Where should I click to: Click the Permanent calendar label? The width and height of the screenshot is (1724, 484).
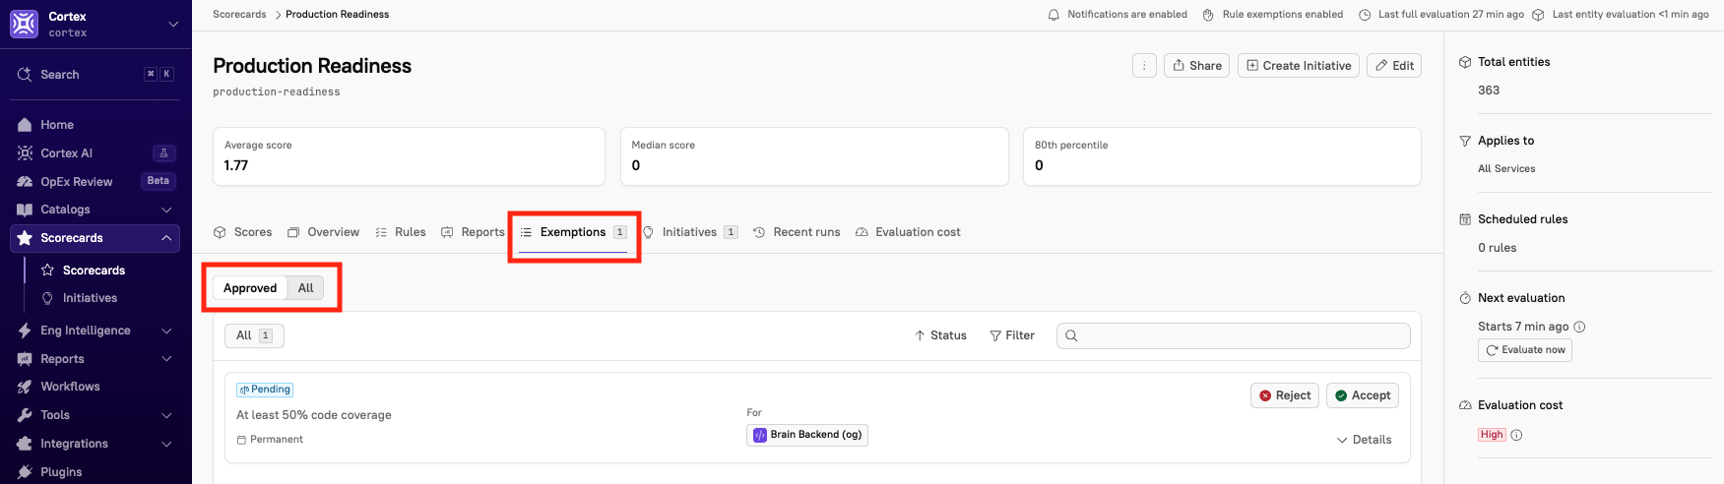coord(270,440)
